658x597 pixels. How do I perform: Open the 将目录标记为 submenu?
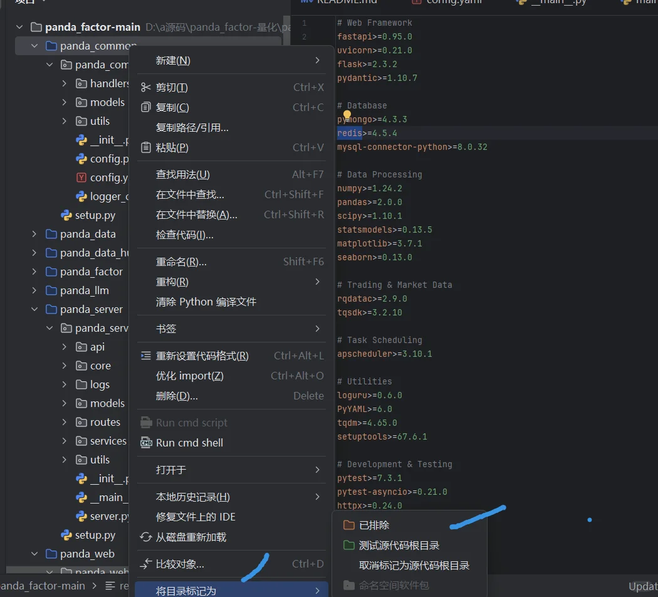[231, 590]
